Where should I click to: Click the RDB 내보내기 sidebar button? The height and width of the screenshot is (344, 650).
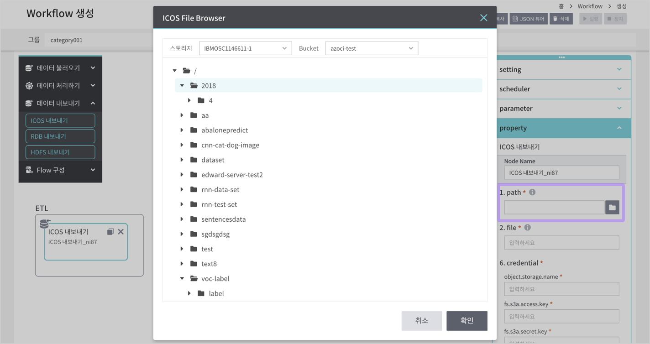point(60,136)
